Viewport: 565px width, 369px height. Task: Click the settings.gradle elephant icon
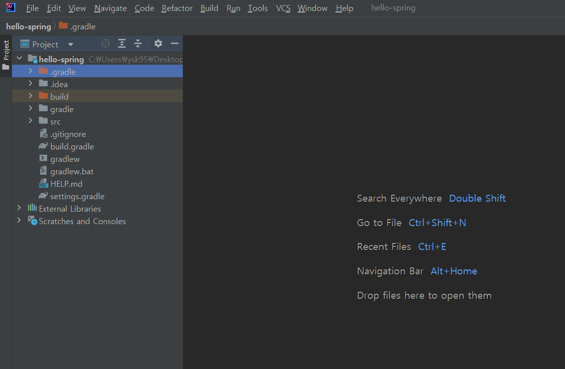tap(43, 196)
